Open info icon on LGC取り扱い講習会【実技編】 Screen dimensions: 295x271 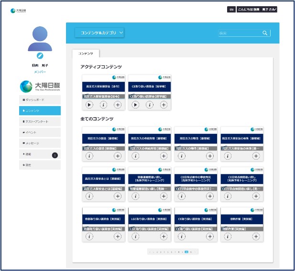(135, 236)
